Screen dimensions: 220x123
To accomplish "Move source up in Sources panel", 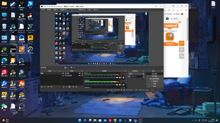I will [73, 87].
